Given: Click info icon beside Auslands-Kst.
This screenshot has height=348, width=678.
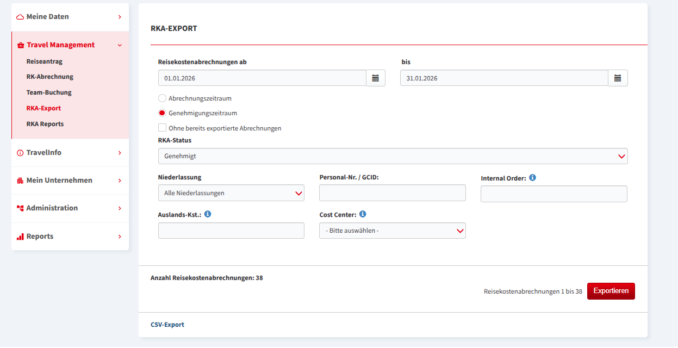Looking at the screenshot, I should tap(208, 214).
